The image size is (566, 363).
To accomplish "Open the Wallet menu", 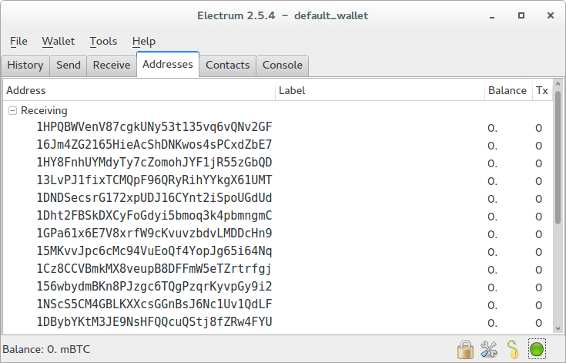I will pos(59,42).
